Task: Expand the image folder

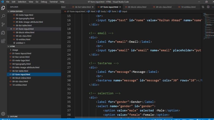Action: [34, 50]
